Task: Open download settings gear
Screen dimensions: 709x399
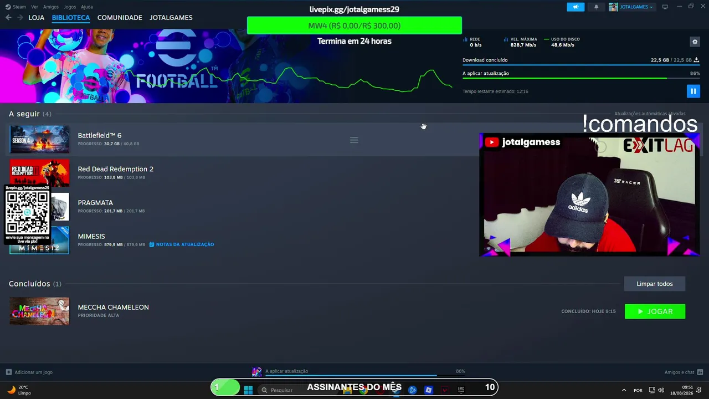Action: pos(695,42)
